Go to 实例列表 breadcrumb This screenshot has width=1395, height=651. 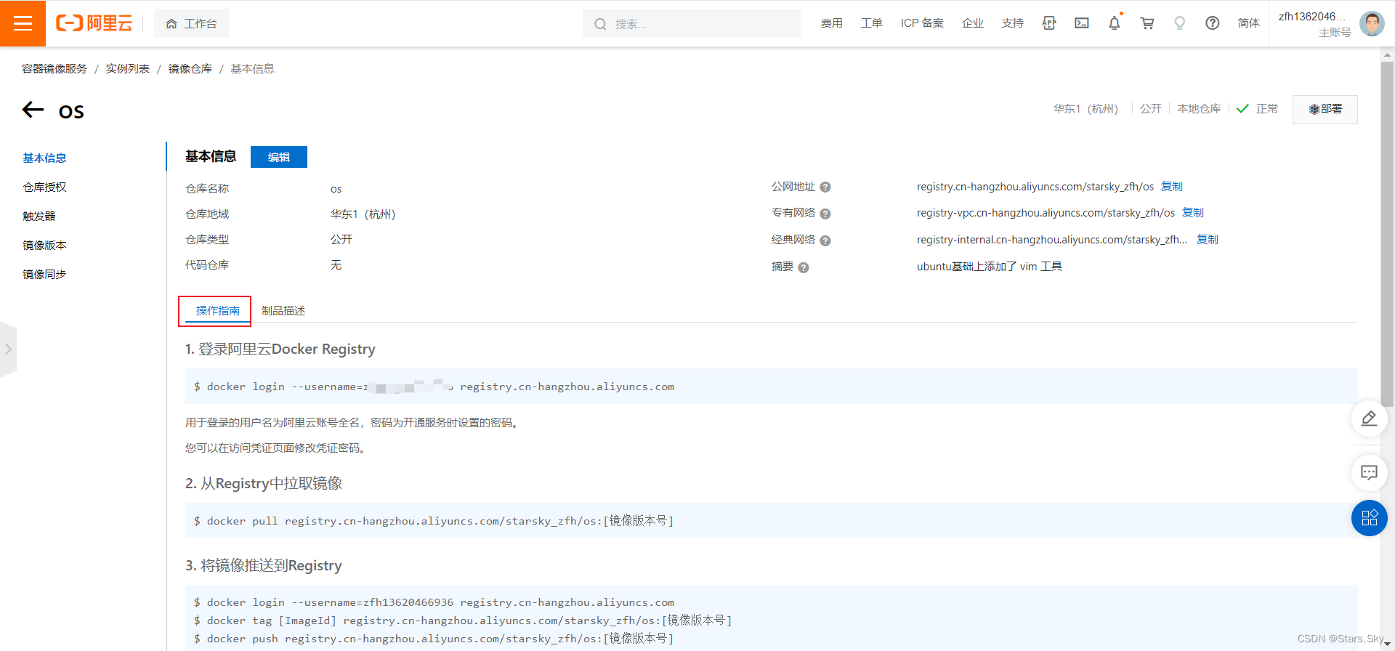[128, 68]
